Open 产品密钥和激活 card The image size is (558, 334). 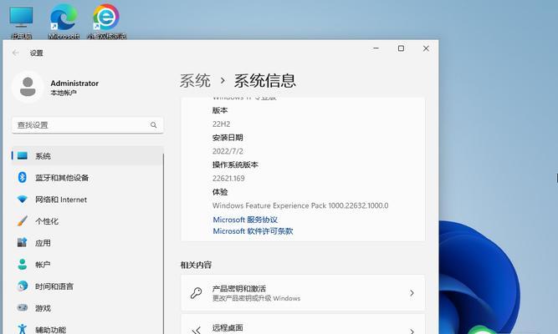[x=303, y=293]
